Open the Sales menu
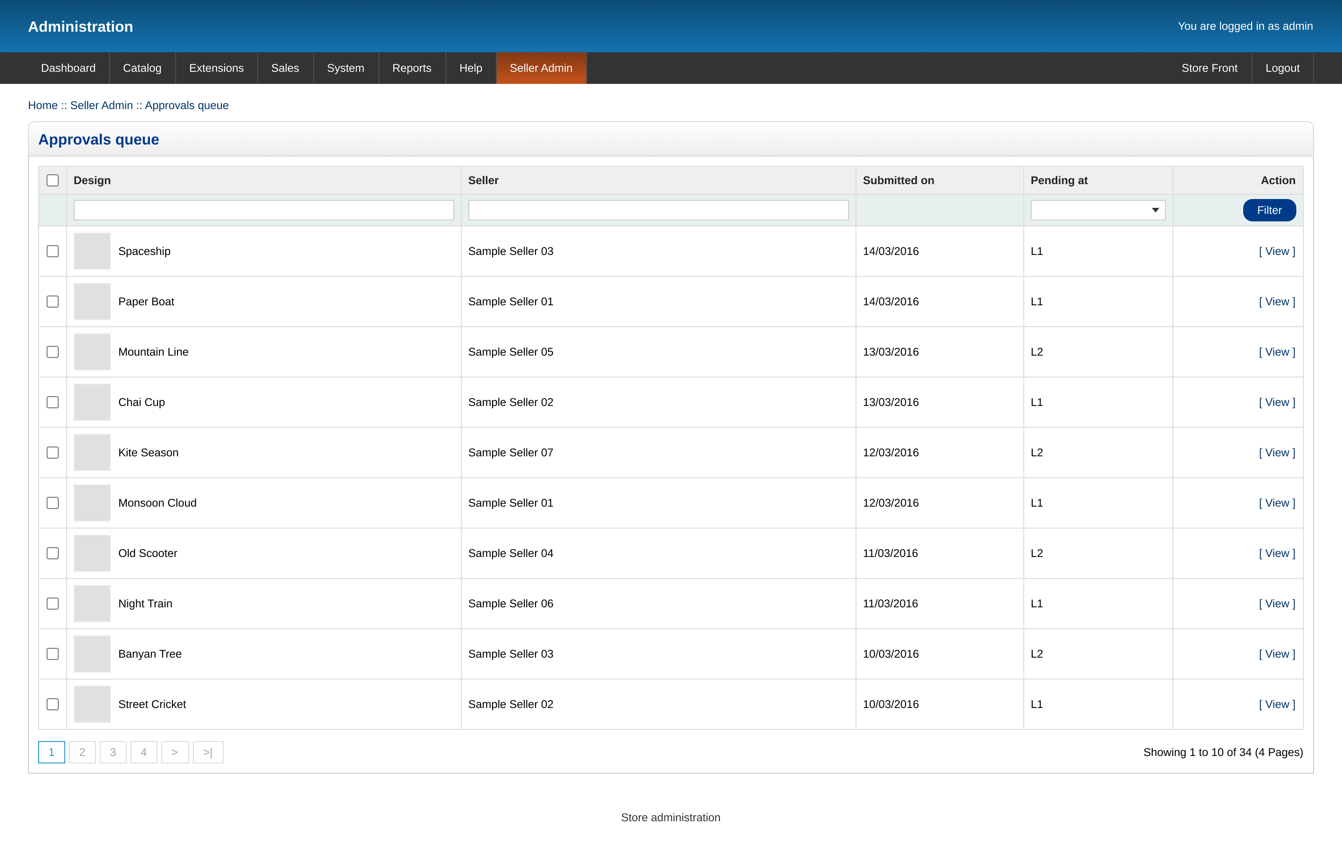This screenshot has width=1342, height=852. 285,68
